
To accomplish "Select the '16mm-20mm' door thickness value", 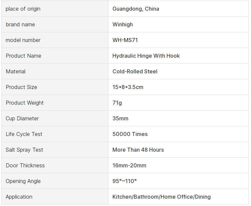I will pos(129,165).
